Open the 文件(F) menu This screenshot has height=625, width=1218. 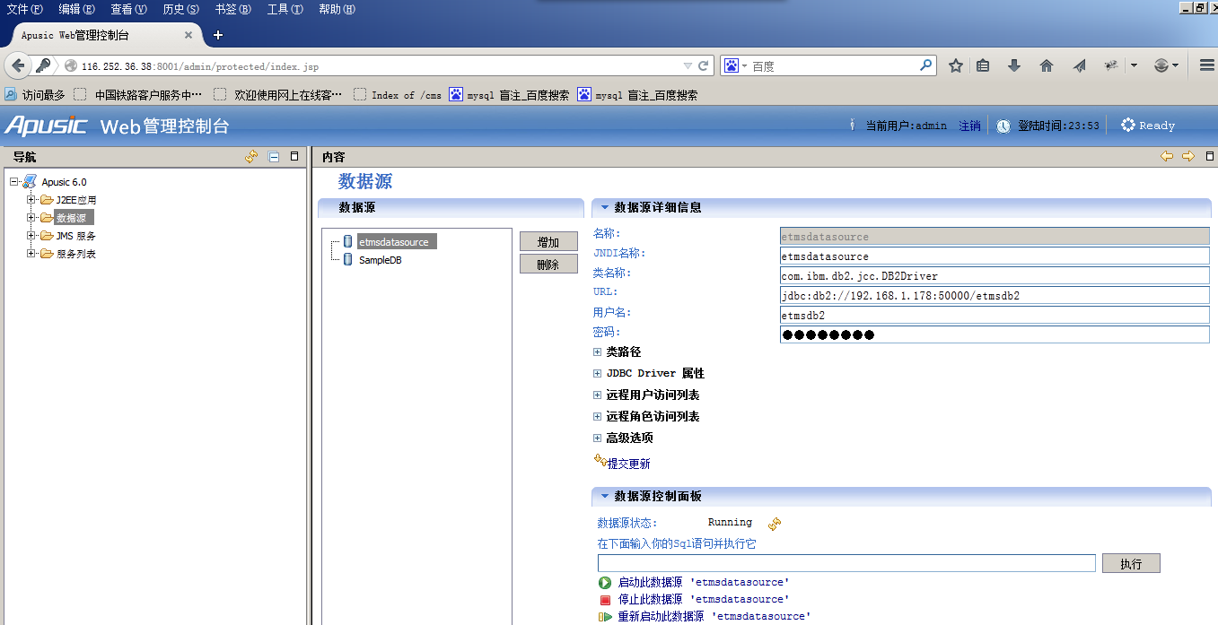click(24, 9)
